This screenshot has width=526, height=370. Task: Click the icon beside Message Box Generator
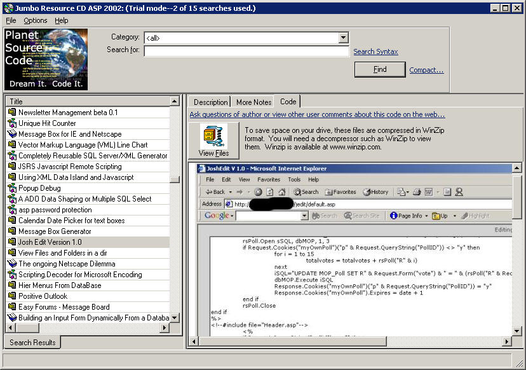pos(12,231)
